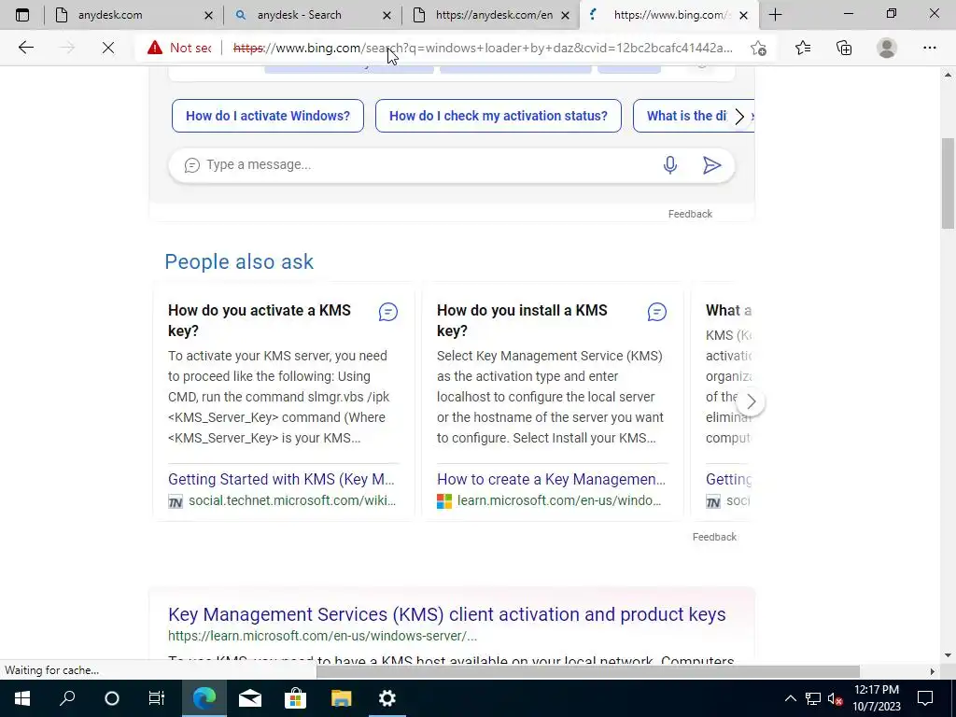Add this page to favorites star
956x717 pixels.
[x=758, y=48]
